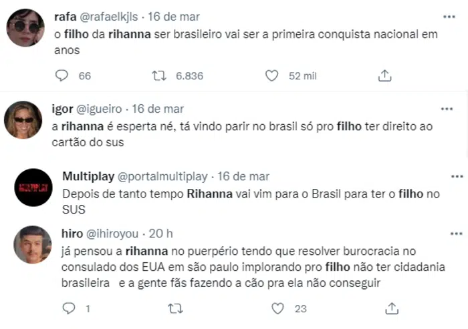Retweet hiro's tweet

pos(174,308)
